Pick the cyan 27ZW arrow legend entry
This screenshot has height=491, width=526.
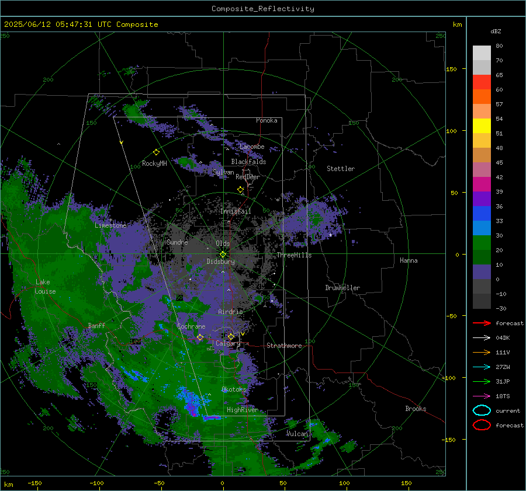[482, 367]
